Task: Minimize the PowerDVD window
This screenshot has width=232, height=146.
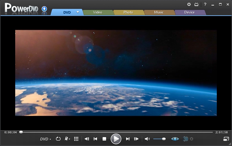Action: pyautogui.click(x=213, y=5)
